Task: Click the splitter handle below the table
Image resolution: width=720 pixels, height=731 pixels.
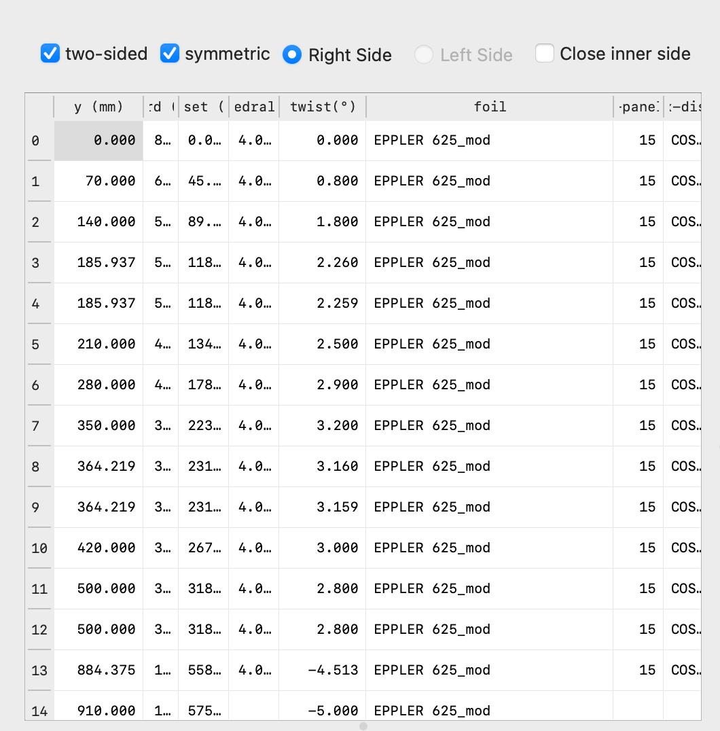Action: [x=363, y=726]
